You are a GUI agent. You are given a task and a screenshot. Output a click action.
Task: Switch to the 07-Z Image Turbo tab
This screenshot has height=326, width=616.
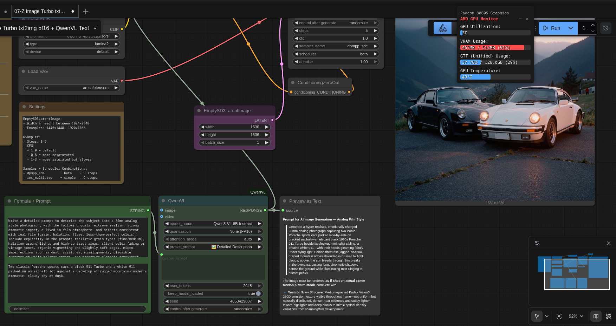click(x=40, y=11)
